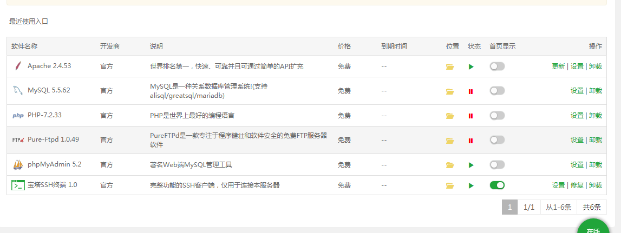Enable homepage display for Pure-Ftpd
The height and width of the screenshot is (233, 621).
point(497,140)
